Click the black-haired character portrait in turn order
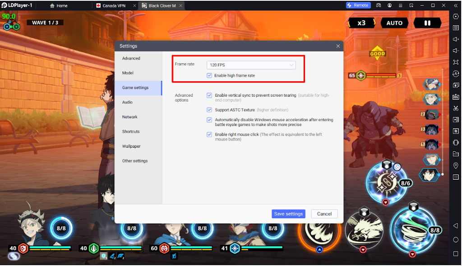This screenshot has height=266, width=462. point(430,175)
